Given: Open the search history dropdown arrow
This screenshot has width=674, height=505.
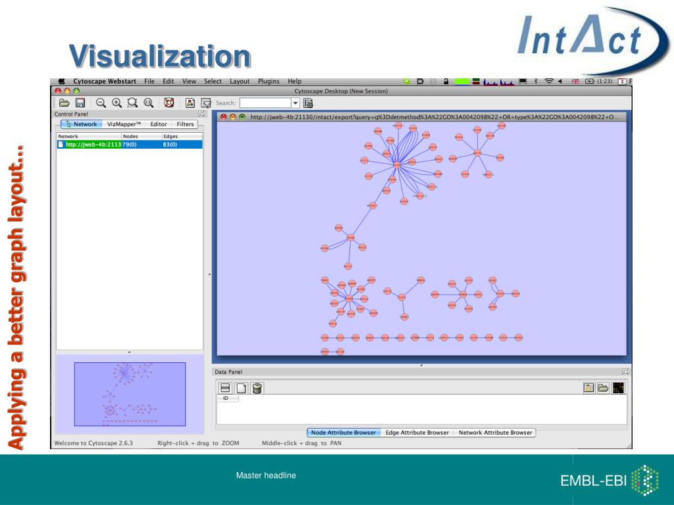Looking at the screenshot, I should coord(296,103).
